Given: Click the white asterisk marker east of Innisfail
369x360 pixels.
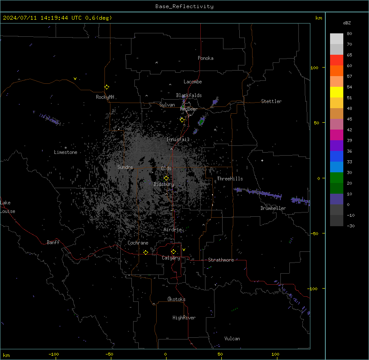Looking at the screenshot, I should pyautogui.click(x=215, y=130).
